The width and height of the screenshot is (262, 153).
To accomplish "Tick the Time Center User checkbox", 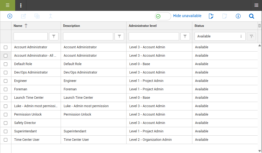I will (5, 140).
